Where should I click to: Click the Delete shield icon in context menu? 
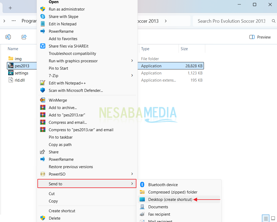(x=43, y=218)
